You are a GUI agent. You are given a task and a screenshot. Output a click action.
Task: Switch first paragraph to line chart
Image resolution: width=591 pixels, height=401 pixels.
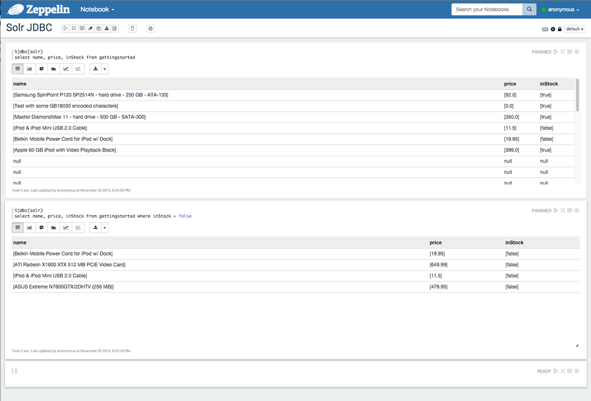pyautogui.click(x=66, y=69)
